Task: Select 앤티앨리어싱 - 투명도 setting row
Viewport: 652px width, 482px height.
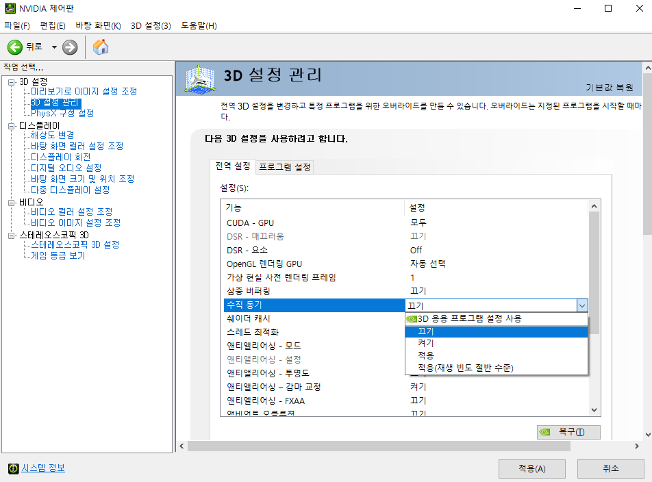Action: pos(314,373)
